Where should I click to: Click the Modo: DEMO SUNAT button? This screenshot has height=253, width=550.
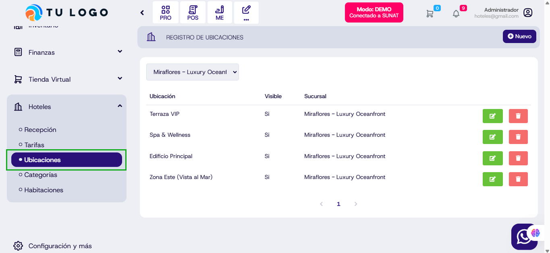coord(374,12)
